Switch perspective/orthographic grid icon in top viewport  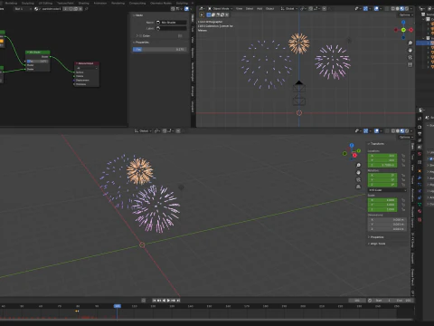pos(410,64)
